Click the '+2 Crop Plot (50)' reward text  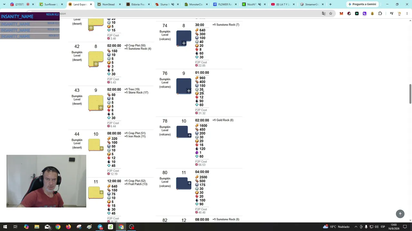(135, 46)
